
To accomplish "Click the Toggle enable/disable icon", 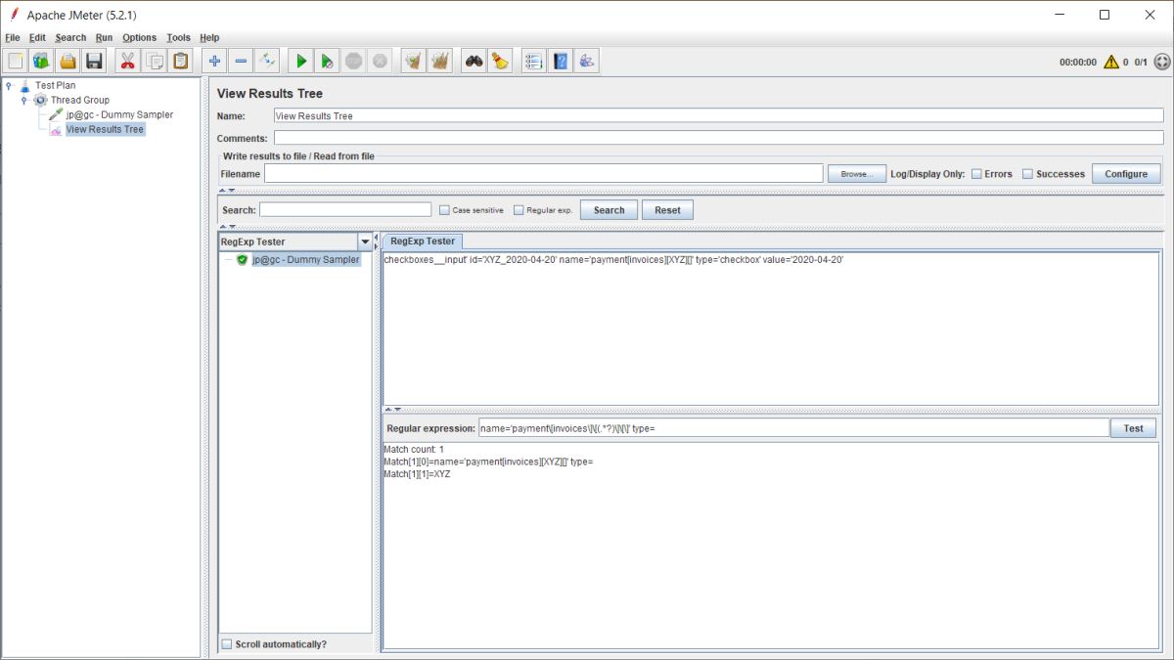I will [268, 62].
